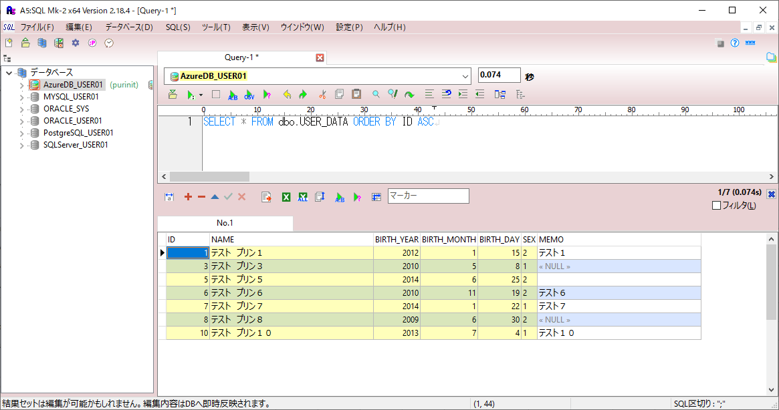Collapse the データベース root node

(x=9, y=73)
